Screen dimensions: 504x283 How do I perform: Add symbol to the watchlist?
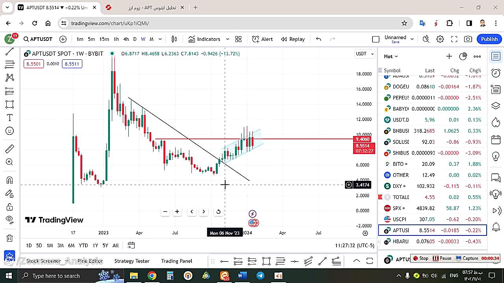[x=449, y=56]
